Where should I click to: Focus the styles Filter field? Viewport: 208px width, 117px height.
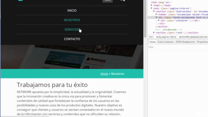[x=178, y=47]
